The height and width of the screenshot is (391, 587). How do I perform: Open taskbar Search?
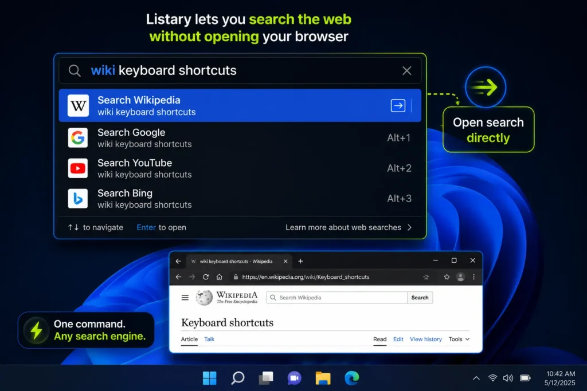click(x=238, y=378)
